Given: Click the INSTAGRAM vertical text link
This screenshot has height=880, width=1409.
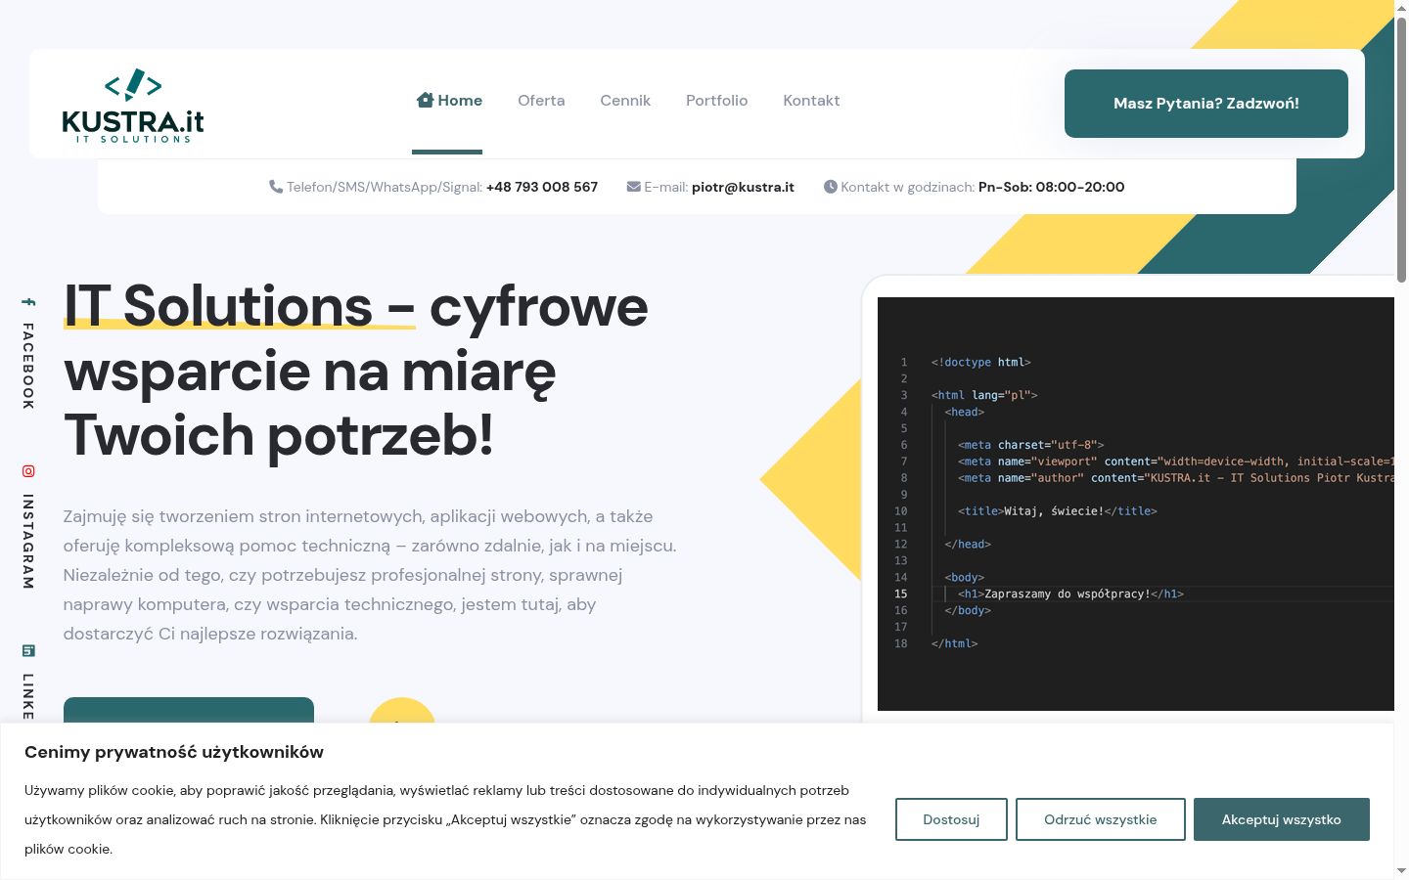Looking at the screenshot, I should (28, 542).
